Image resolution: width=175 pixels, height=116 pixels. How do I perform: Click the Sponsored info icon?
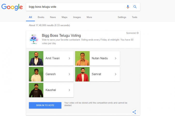[138, 33]
